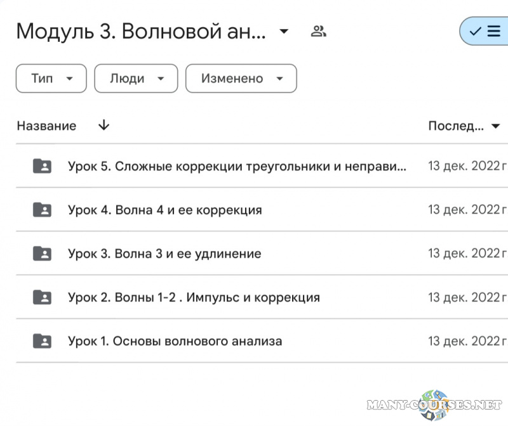The image size is (508, 426).
Task: Click the checkmark icon in the view switcher
Action: click(x=474, y=30)
